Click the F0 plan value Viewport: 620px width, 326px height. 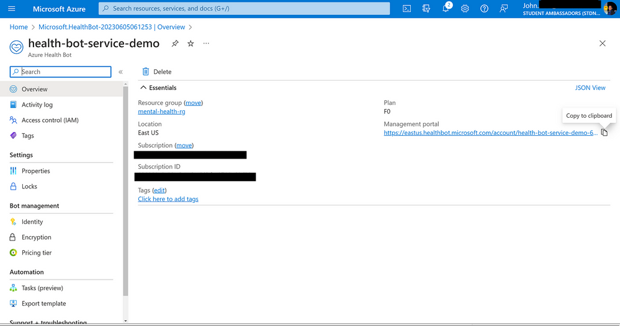tap(387, 112)
